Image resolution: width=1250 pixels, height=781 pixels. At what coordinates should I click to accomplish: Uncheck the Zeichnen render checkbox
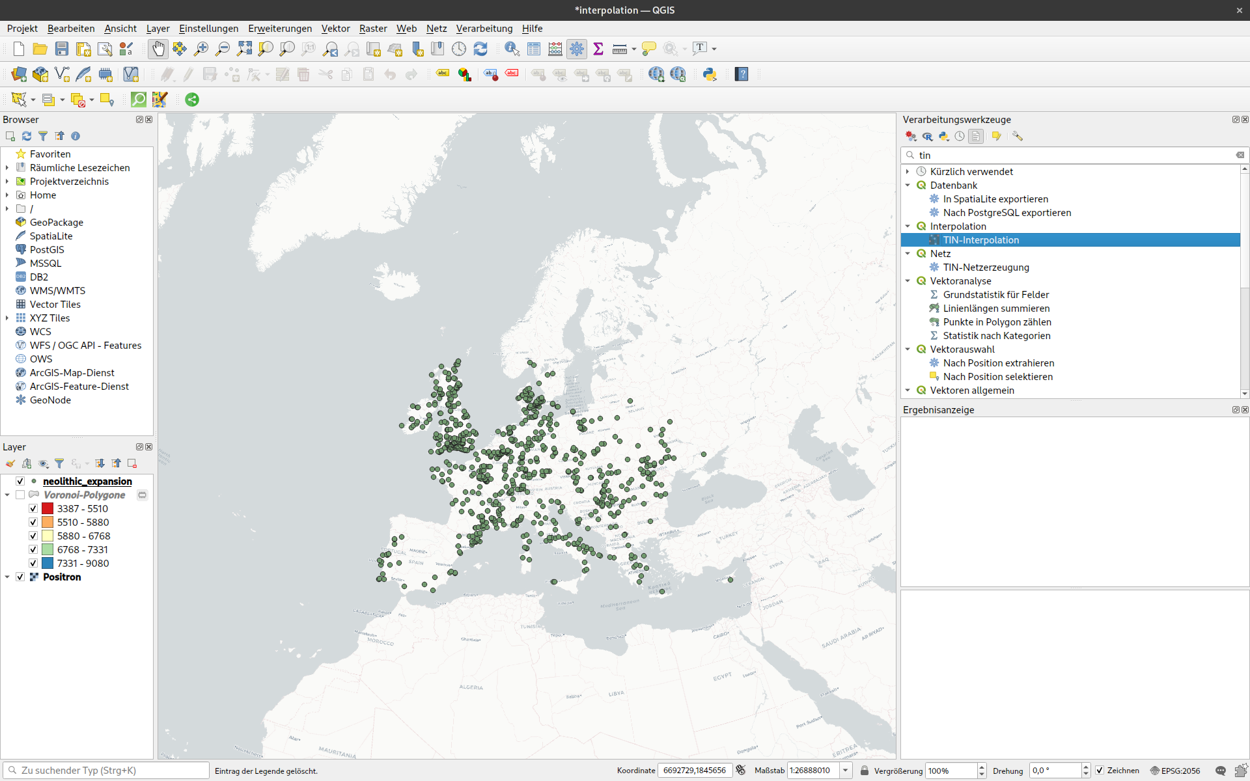1100,770
